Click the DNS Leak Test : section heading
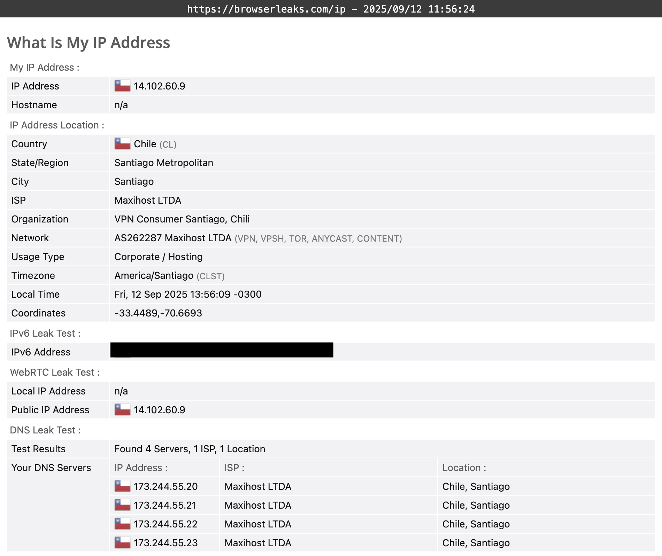Screen dimensions: 662x556 pyautogui.click(x=45, y=430)
